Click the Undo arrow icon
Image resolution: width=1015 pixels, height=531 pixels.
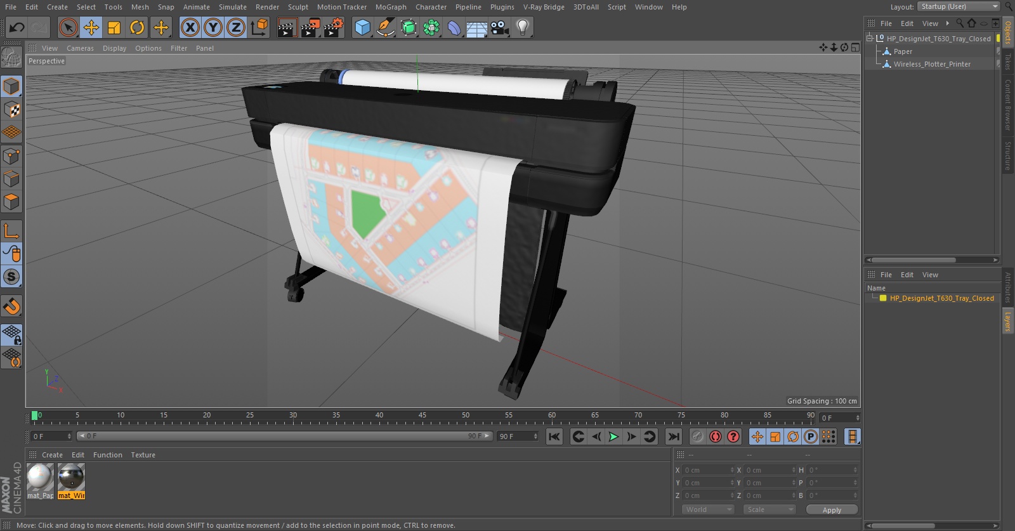click(x=17, y=27)
